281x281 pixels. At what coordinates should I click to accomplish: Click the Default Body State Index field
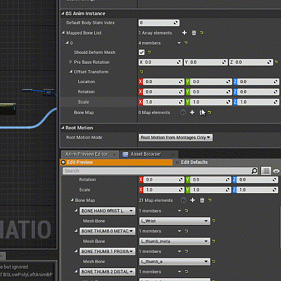(159, 23)
